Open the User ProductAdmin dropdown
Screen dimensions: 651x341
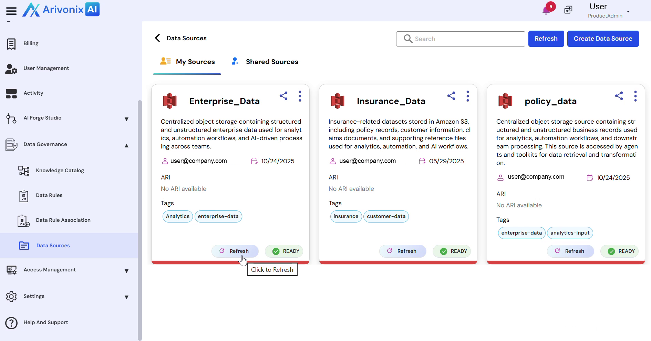click(x=628, y=11)
